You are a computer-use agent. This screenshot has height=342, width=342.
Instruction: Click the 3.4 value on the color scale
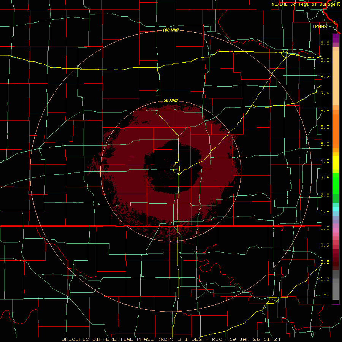325,178
